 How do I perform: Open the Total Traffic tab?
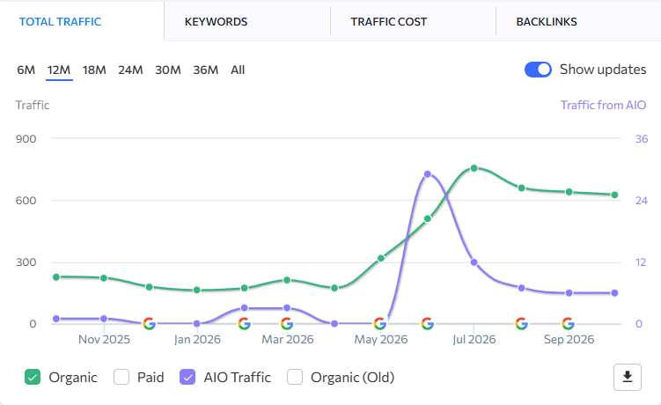pos(60,21)
